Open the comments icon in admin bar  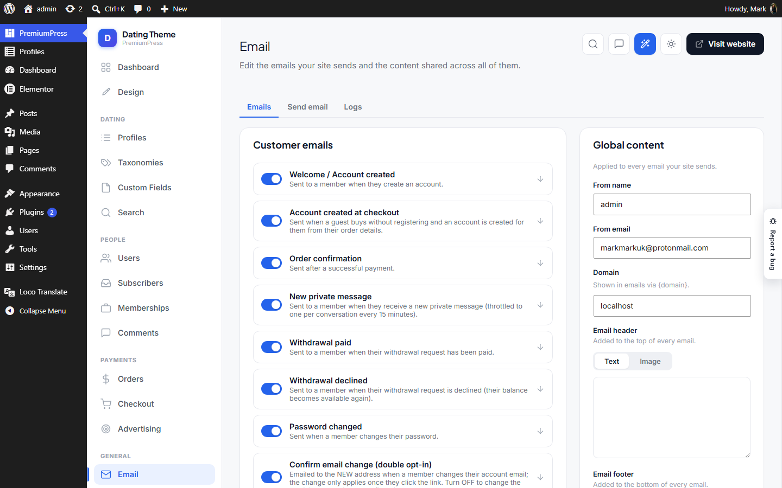pyautogui.click(x=142, y=9)
